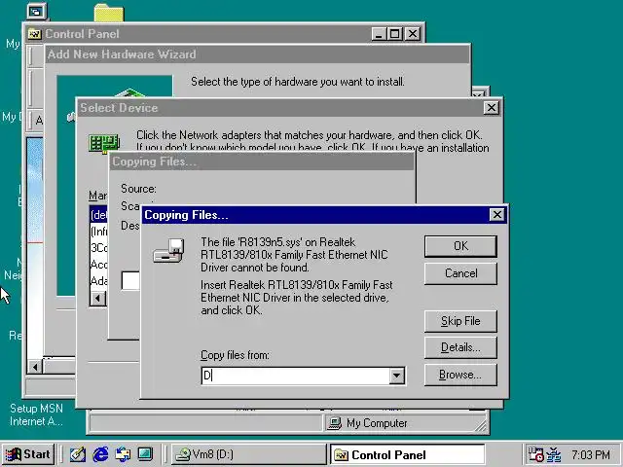Screen dimensions: 623x467
Task: Click the desktop icon left of yellow folder
Action: click(x=37, y=11)
